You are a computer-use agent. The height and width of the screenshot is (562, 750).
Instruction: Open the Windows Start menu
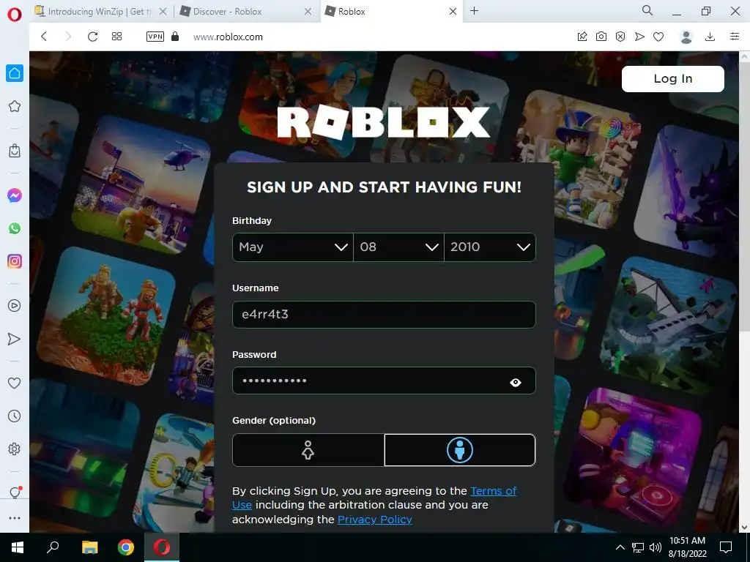click(x=18, y=547)
